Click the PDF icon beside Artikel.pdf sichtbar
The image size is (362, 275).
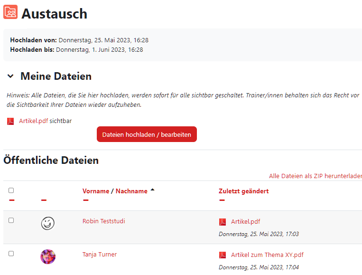(x=10, y=121)
